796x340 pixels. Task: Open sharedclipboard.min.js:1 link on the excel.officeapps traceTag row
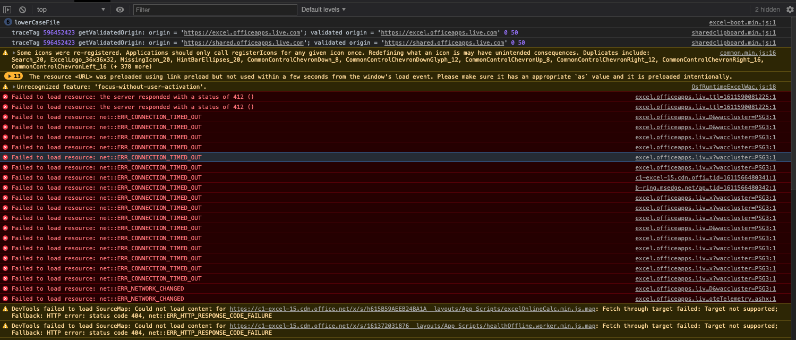click(x=733, y=32)
